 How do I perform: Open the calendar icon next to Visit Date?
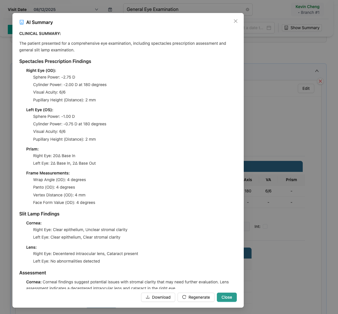[x=110, y=9]
